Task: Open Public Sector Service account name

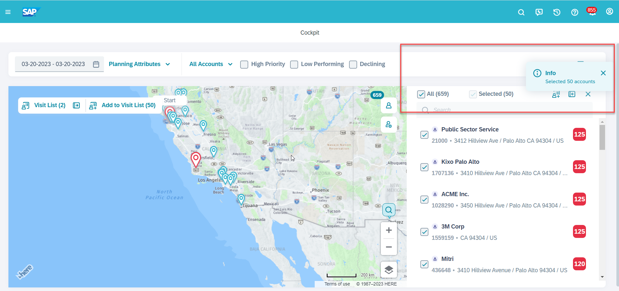Action: (x=470, y=129)
